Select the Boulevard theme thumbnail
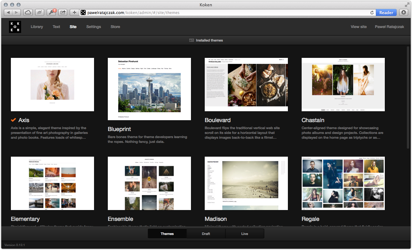 [x=246, y=84]
